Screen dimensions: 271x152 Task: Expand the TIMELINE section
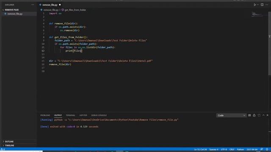click(x=9, y=145)
